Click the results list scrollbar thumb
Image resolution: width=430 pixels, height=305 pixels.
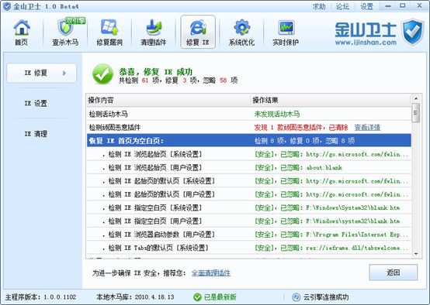(416, 113)
